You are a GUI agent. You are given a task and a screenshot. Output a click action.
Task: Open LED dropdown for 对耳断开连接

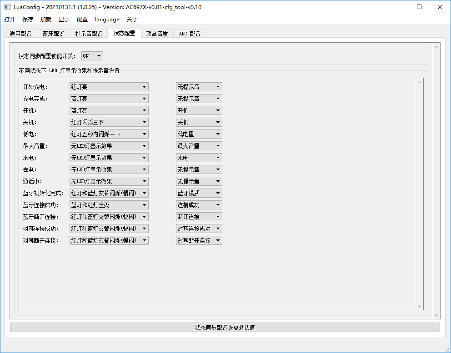[109, 240]
